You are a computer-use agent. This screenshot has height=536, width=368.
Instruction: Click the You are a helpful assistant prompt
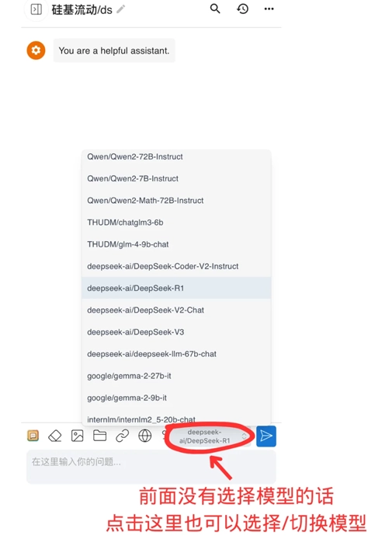(x=114, y=51)
